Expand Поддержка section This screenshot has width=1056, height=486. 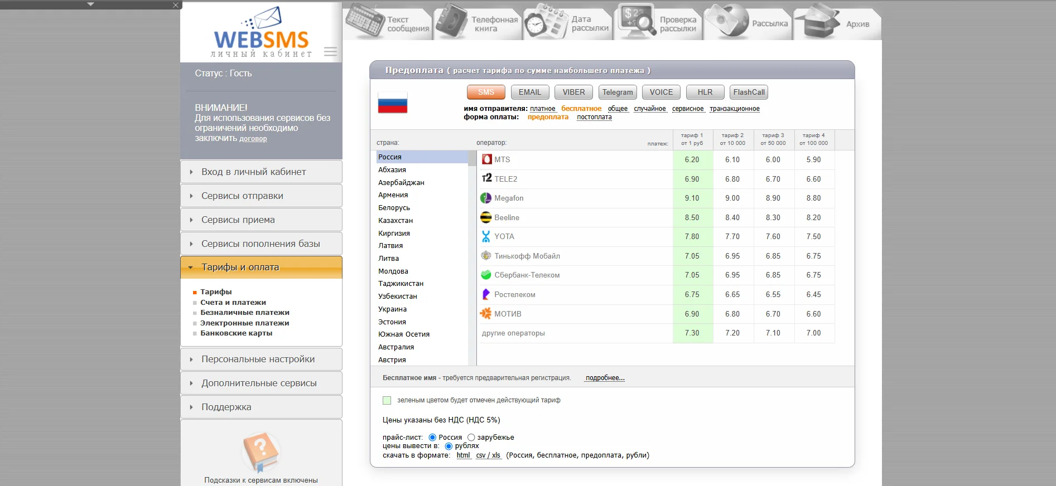coord(261,407)
